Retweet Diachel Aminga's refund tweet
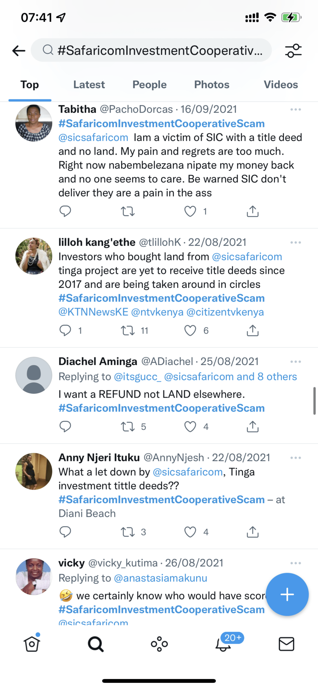 click(128, 427)
